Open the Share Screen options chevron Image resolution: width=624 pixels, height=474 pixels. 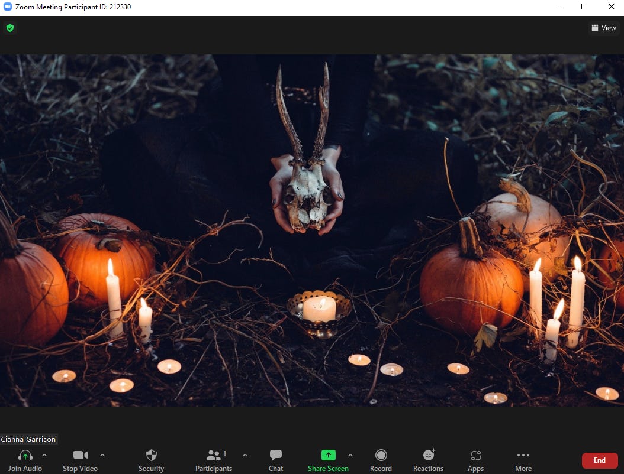(350, 456)
